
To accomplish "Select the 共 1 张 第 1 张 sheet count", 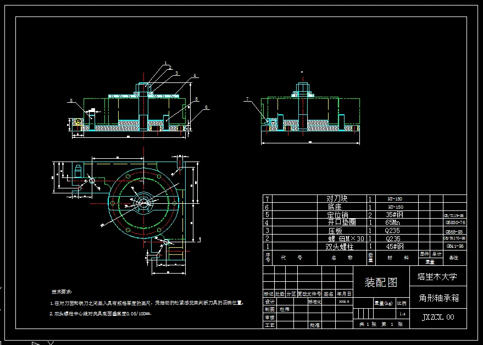I will click(x=381, y=324).
